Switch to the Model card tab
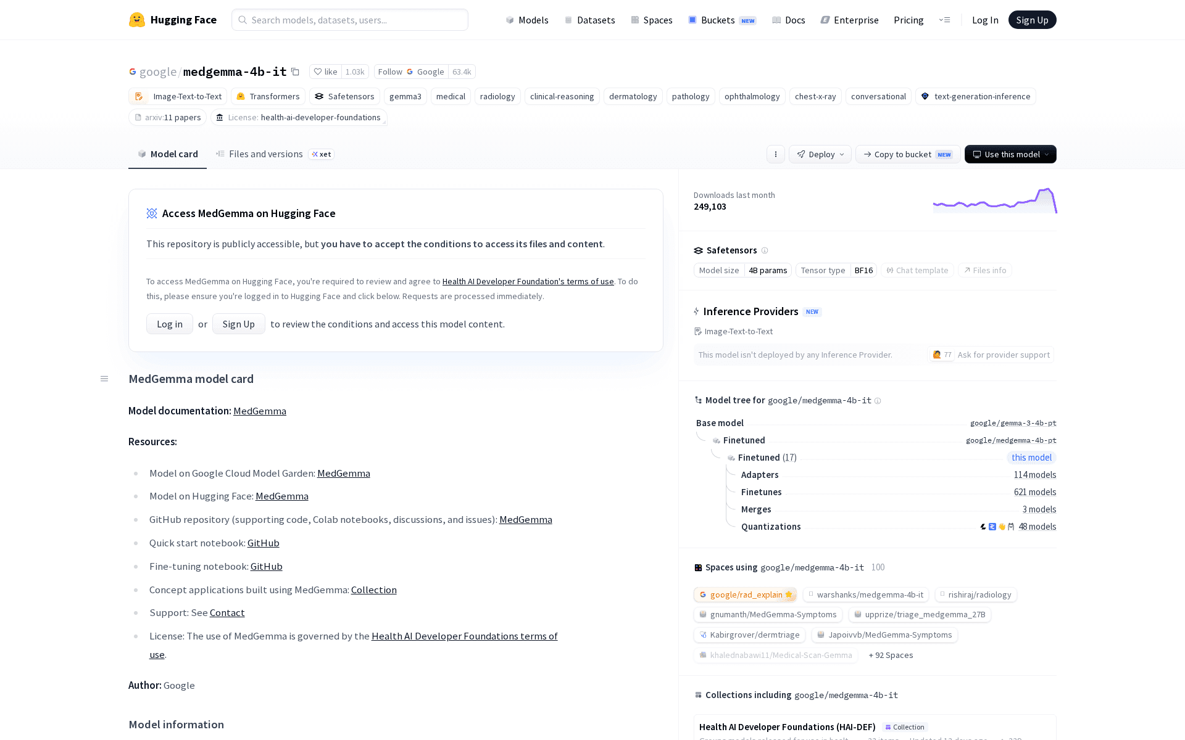 click(167, 154)
